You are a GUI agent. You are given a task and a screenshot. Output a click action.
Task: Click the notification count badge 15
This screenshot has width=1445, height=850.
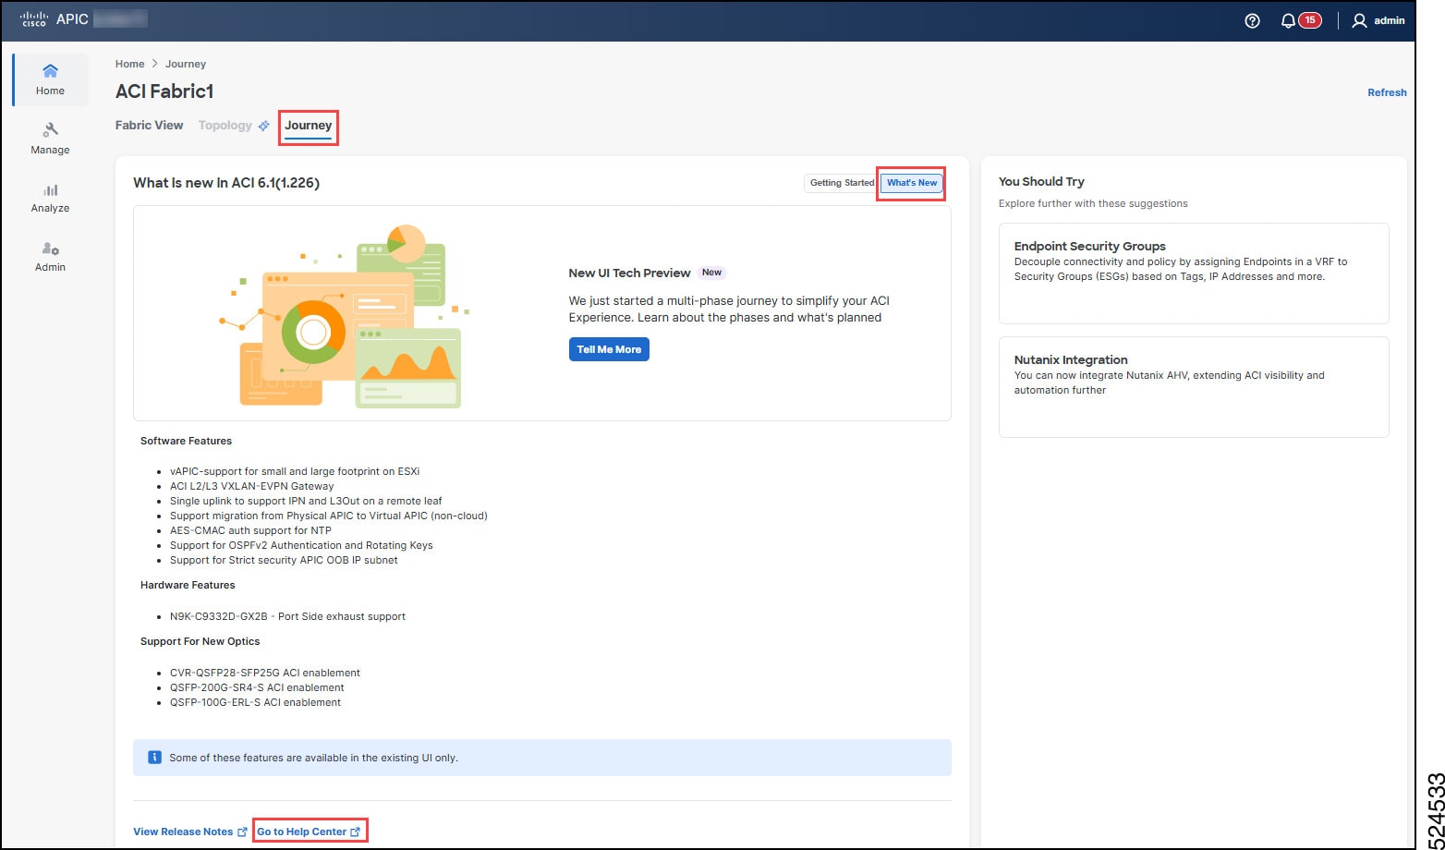[x=1310, y=20]
